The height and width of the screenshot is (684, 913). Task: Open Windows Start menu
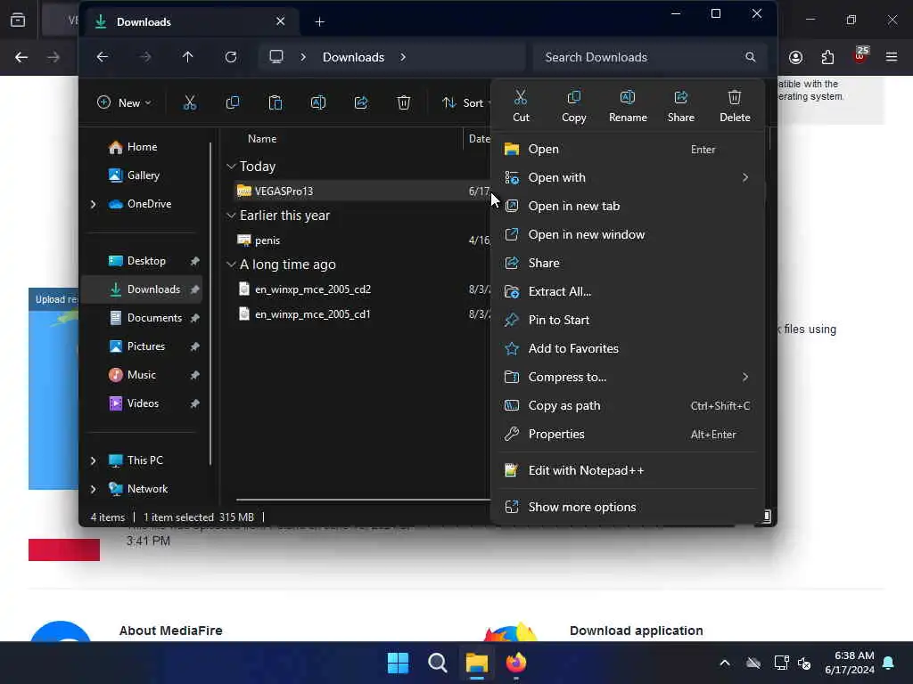(399, 663)
